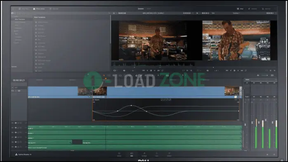Viewport: 288px width, 162px height.
Task: Open Timeline 1 name dropdown
Action: coord(236,13)
